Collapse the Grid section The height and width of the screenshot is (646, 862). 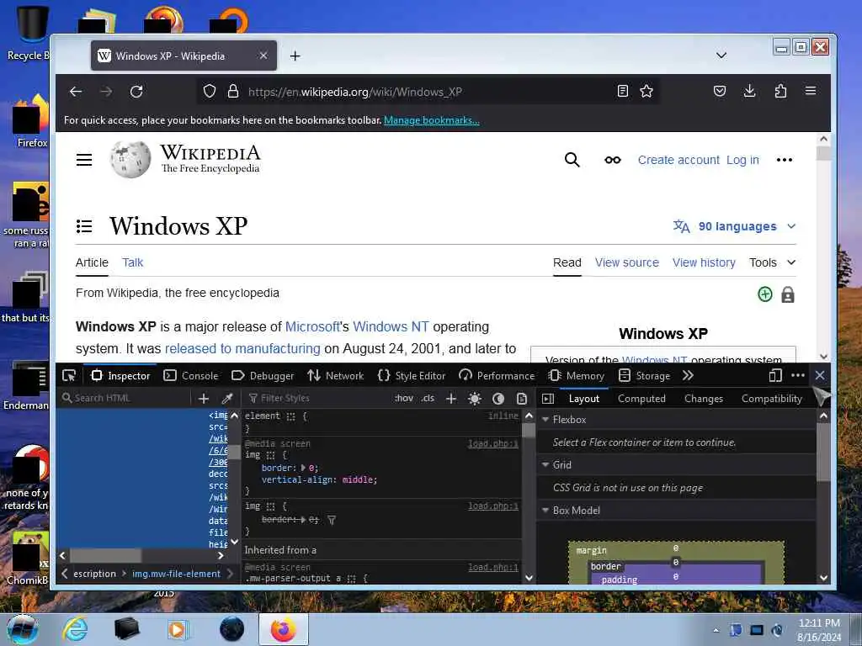tap(545, 464)
